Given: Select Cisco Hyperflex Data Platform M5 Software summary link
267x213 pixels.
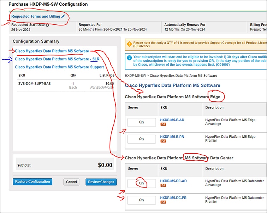Looking at the screenshot, I should click(x=52, y=51).
